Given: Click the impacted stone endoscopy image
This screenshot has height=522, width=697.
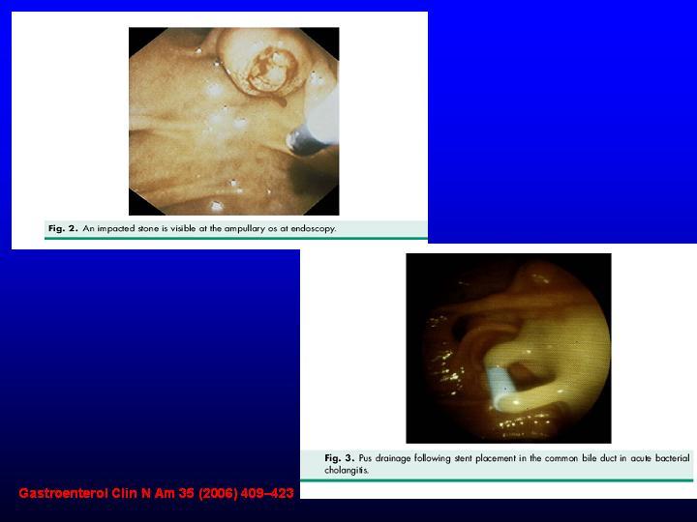Looking at the screenshot, I should point(234,121).
